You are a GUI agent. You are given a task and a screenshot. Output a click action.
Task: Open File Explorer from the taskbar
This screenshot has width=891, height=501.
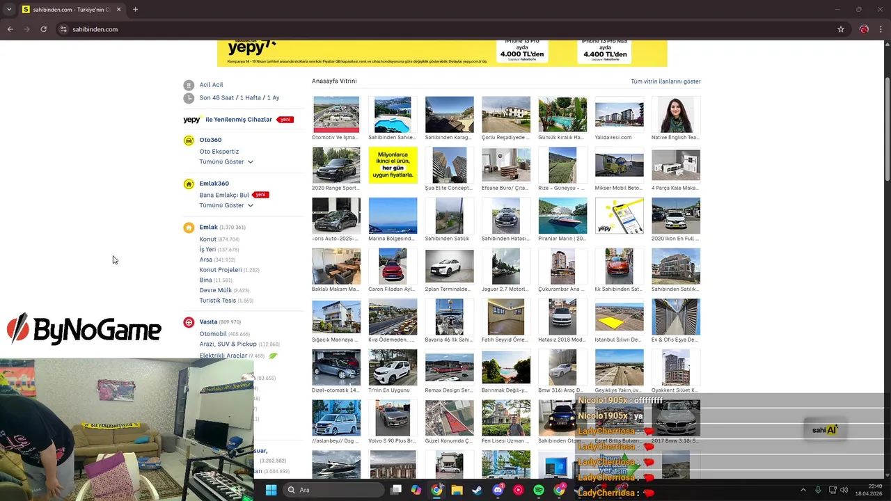(x=457, y=490)
